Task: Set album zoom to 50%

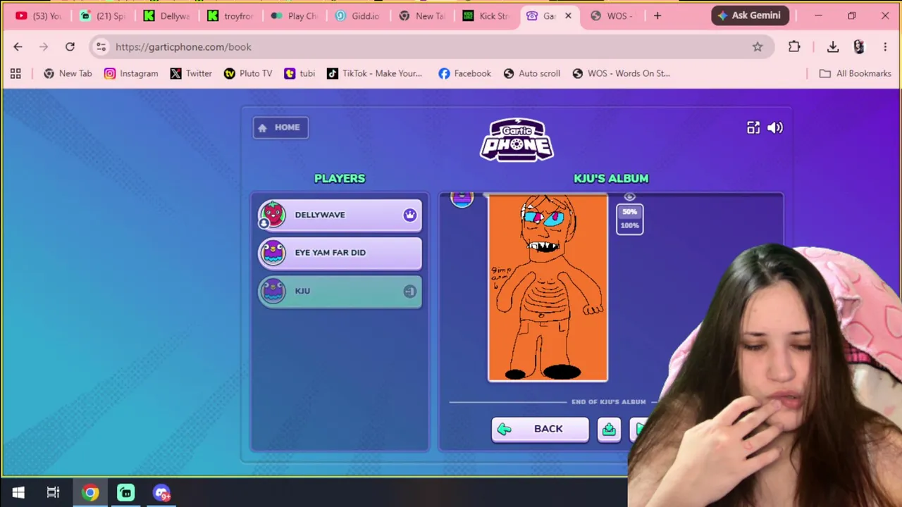Action: coord(629,212)
